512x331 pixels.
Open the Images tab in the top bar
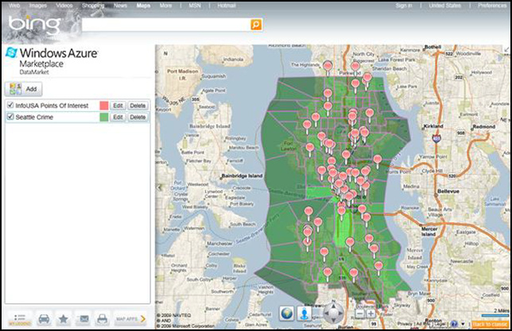tap(38, 6)
